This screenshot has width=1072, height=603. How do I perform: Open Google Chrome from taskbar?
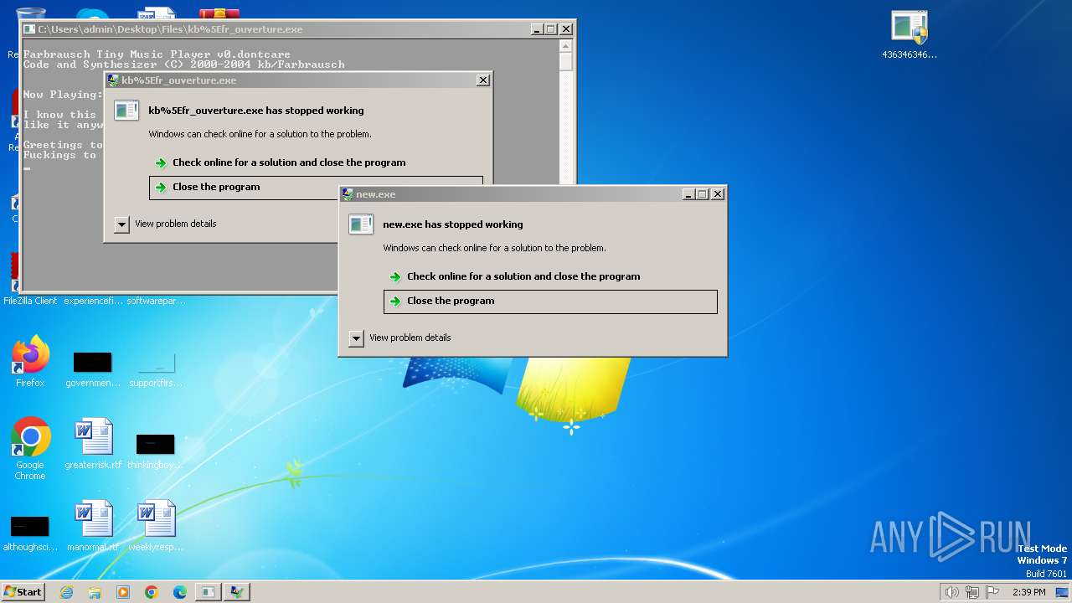click(152, 592)
